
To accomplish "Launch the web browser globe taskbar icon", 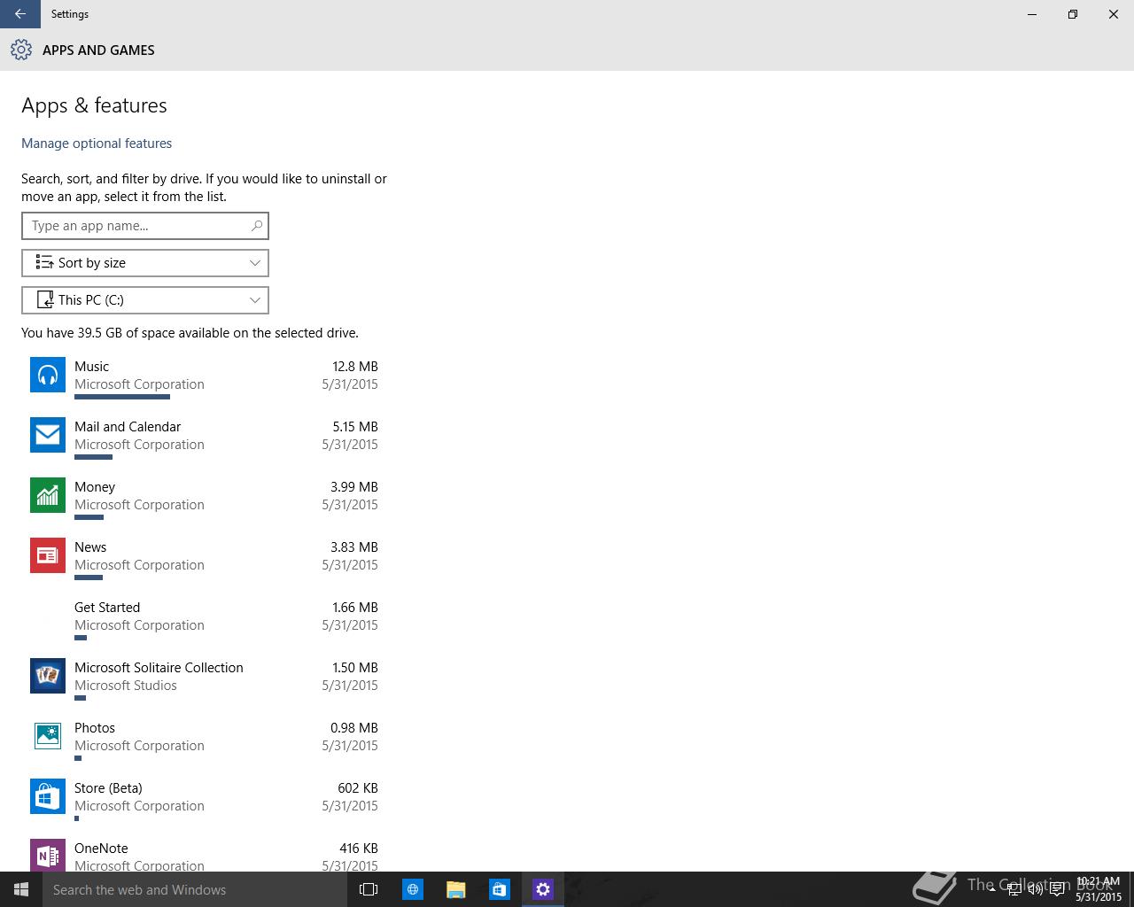I will (x=413, y=889).
